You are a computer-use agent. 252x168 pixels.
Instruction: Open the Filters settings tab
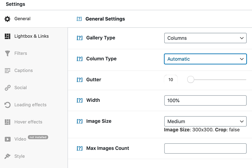(x=20, y=53)
